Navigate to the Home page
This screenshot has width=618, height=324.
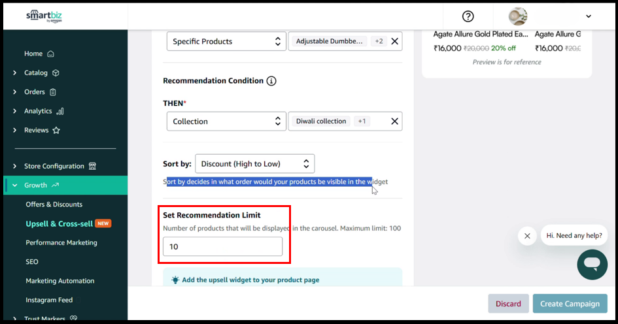(x=33, y=54)
